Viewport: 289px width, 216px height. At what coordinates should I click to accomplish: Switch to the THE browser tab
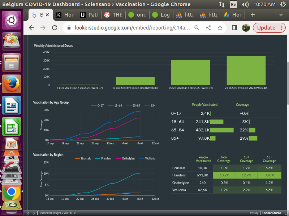113,15
